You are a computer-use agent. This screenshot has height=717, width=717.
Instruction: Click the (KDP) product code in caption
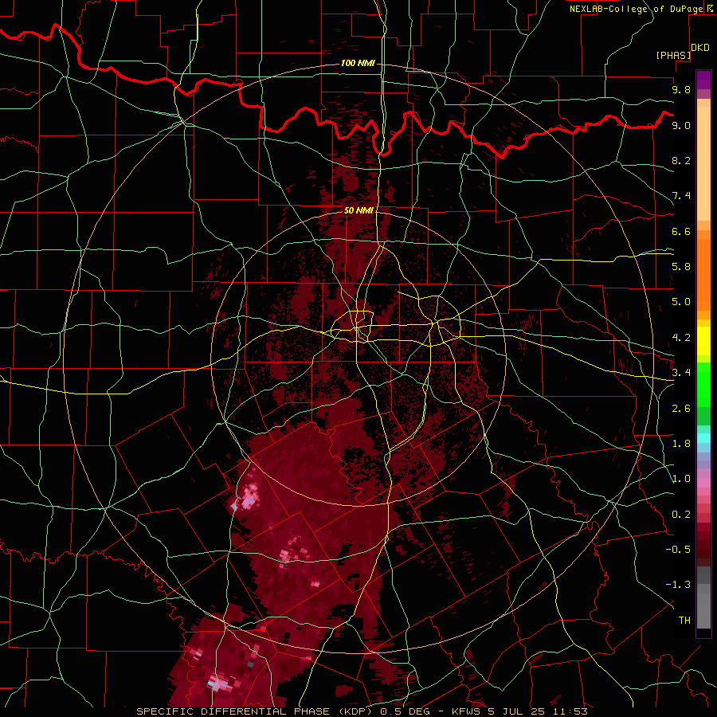click(355, 711)
